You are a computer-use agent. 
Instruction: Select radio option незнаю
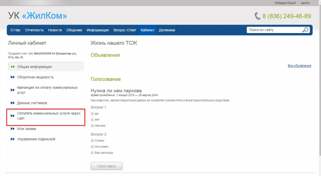pyautogui.click(x=92, y=125)
